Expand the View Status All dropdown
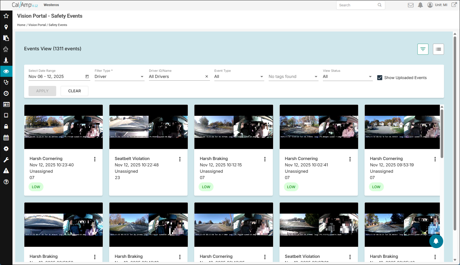 [x=348, y=77]
